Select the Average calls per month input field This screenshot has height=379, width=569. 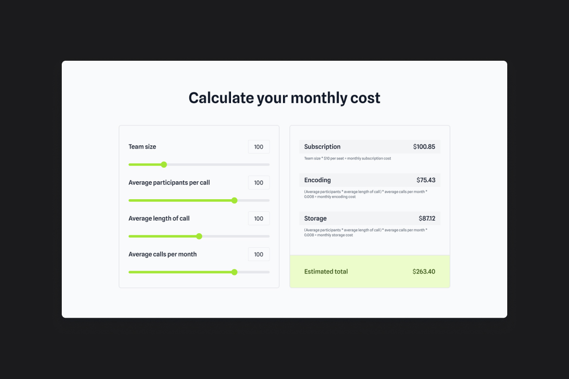tap(259, 254)
